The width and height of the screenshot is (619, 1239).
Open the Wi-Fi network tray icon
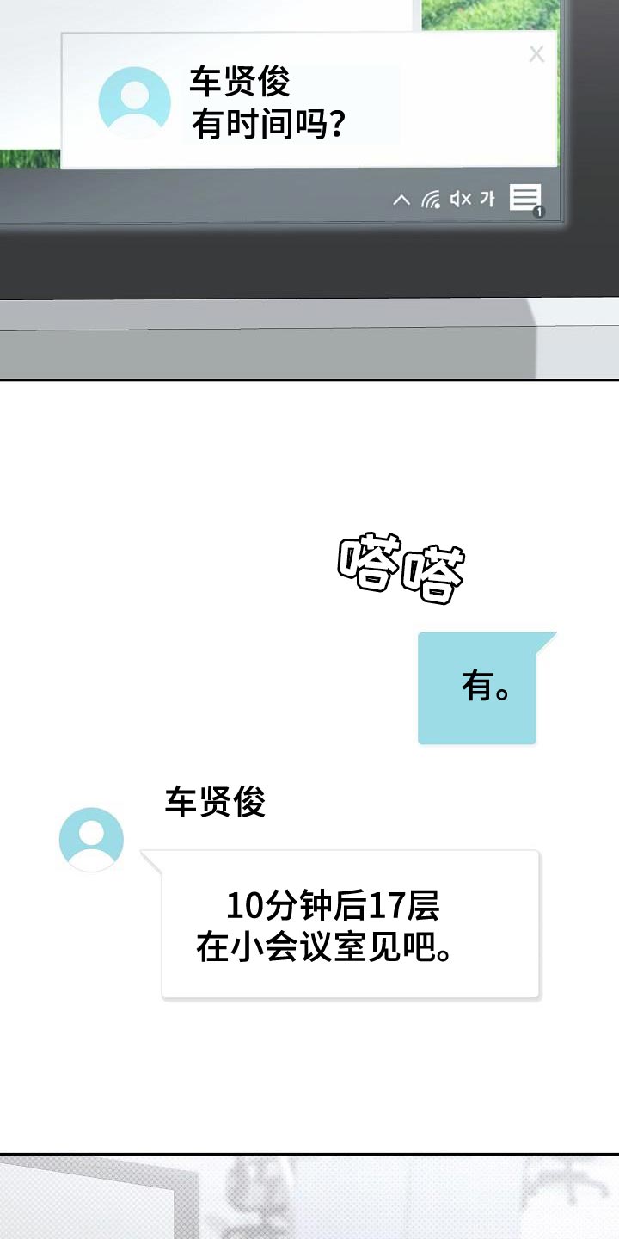(x=431, y=200)
